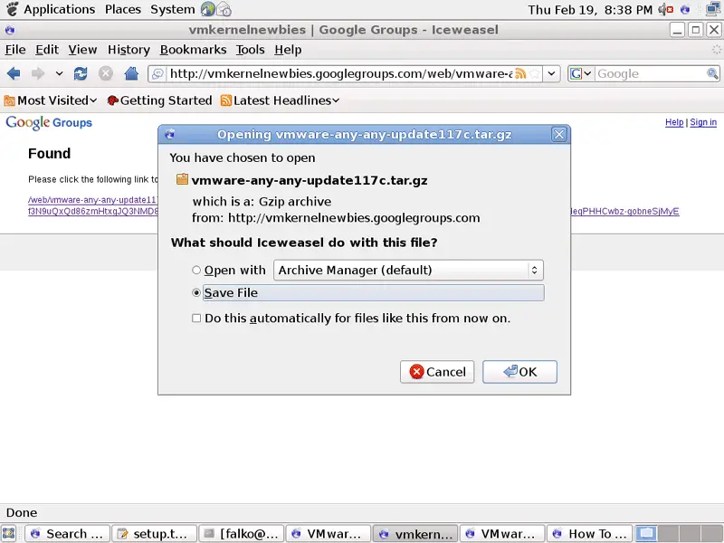Open the Places menu in the top panel
This screenshot has height=543, width=724.
pyautogui.click(x=123, y=9)
